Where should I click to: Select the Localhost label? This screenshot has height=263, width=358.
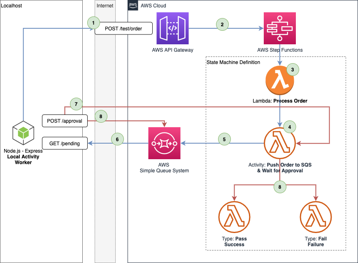(x=12, y=5)
